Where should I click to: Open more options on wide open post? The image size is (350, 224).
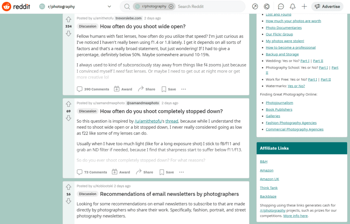pyautogui.click(x=184, y=89)
